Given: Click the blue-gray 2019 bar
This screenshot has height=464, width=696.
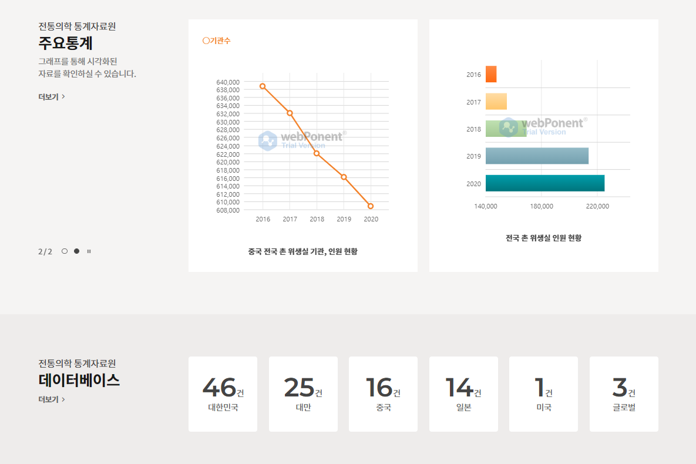Looking at the screenshot, I should pos(537,156).
